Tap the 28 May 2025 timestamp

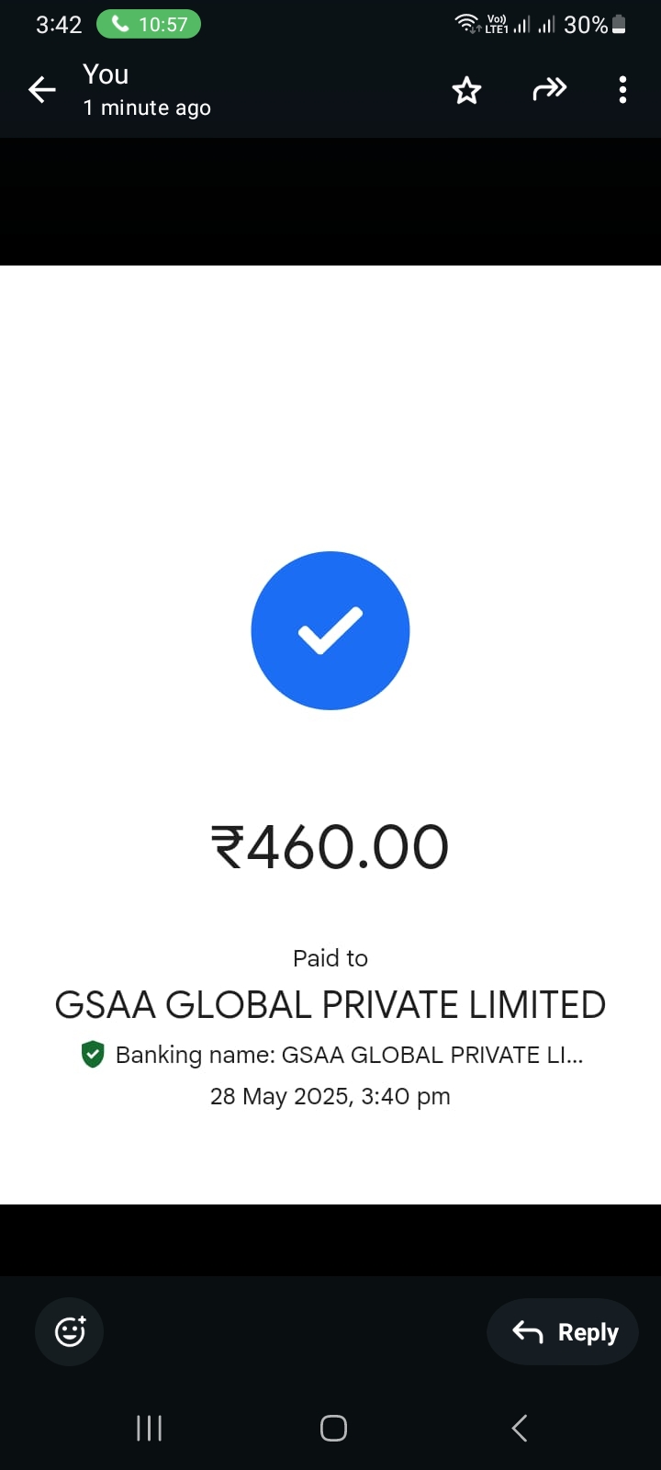pos(330,1096)
